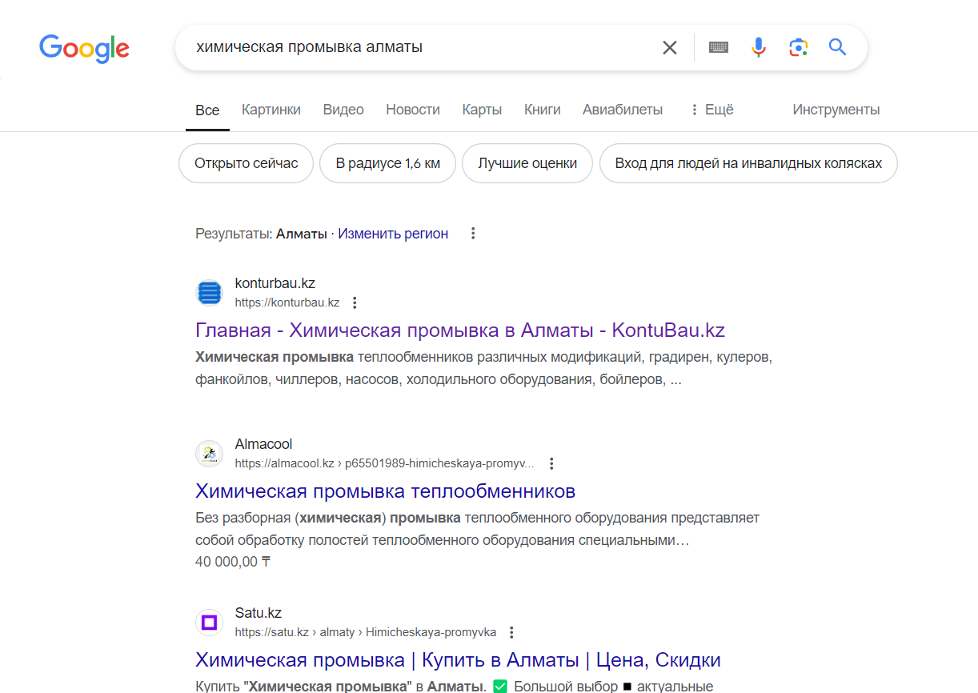978x693 pixels.
Task: Open the Химическая промывка | Купить в Алматы result
Action: pyautogui.click(x=459, y=660)
